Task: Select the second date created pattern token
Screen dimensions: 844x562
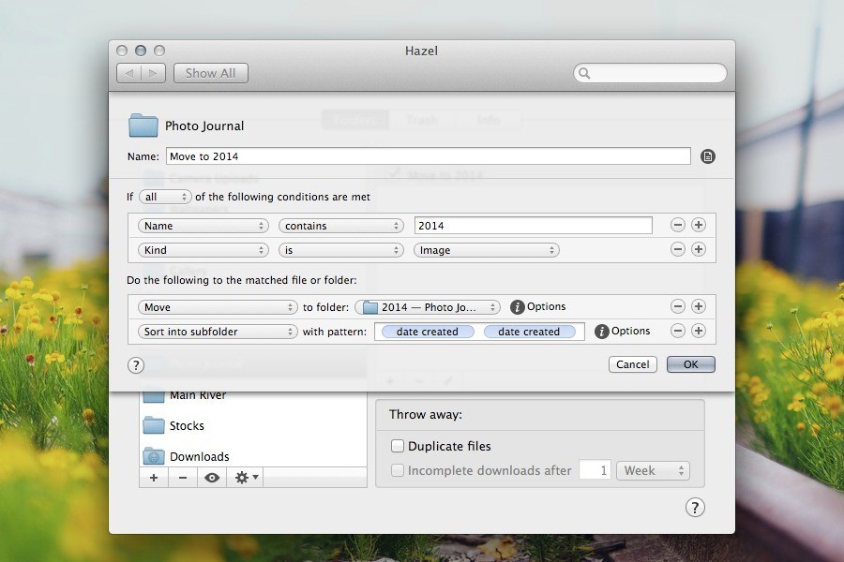Action: 529,332
